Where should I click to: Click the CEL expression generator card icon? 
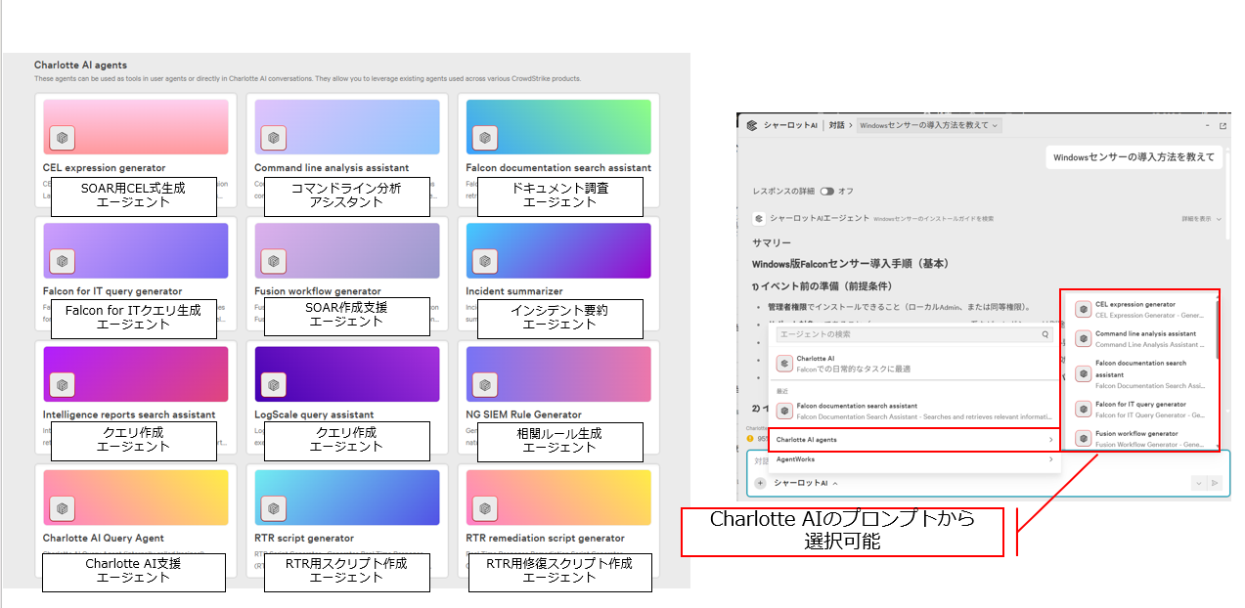coord(63,138)
